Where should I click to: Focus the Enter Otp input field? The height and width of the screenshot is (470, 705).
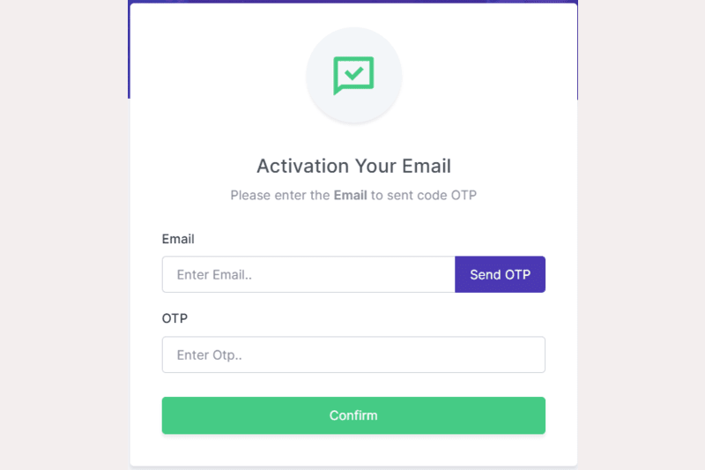(x=353, y=354)
